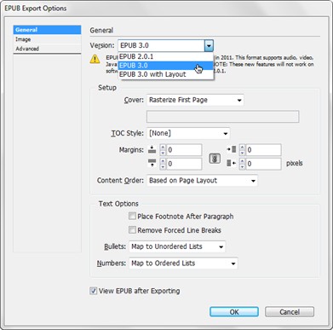Check Remove Forced Line Breaks
Screen dimensions: 333x330
click(x=132, y=229)
